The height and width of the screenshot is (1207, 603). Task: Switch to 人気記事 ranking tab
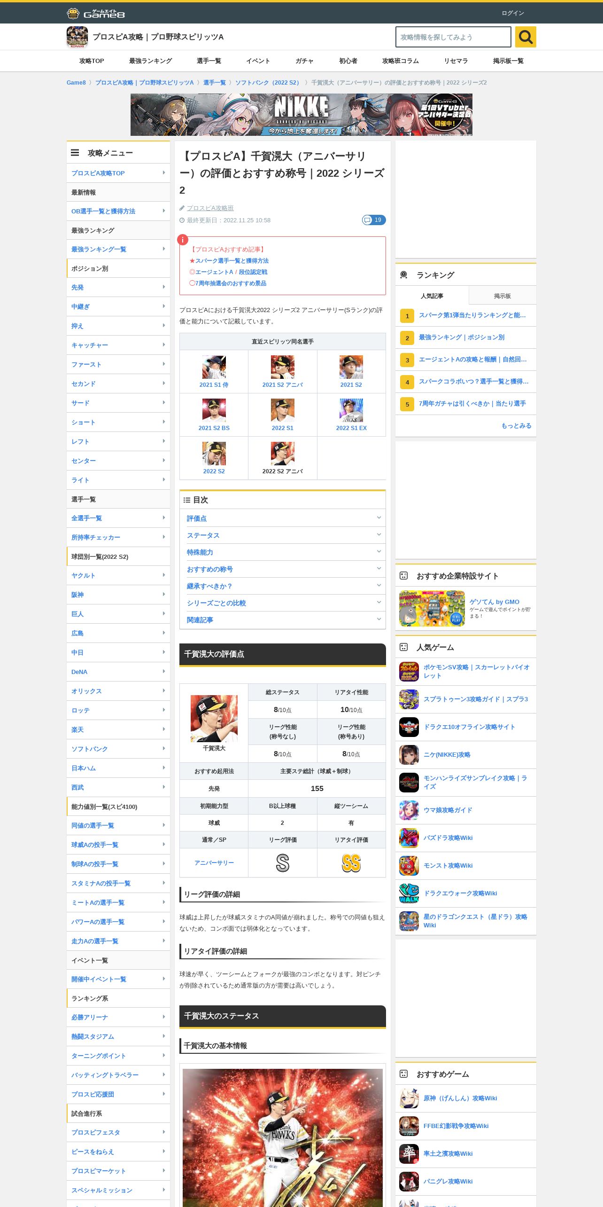pyautogui.click(x=432, y=296)
